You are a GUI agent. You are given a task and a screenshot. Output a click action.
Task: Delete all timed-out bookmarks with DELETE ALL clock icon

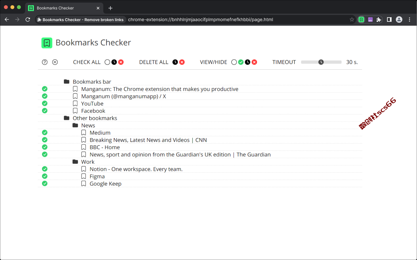(x=175, y=62)
